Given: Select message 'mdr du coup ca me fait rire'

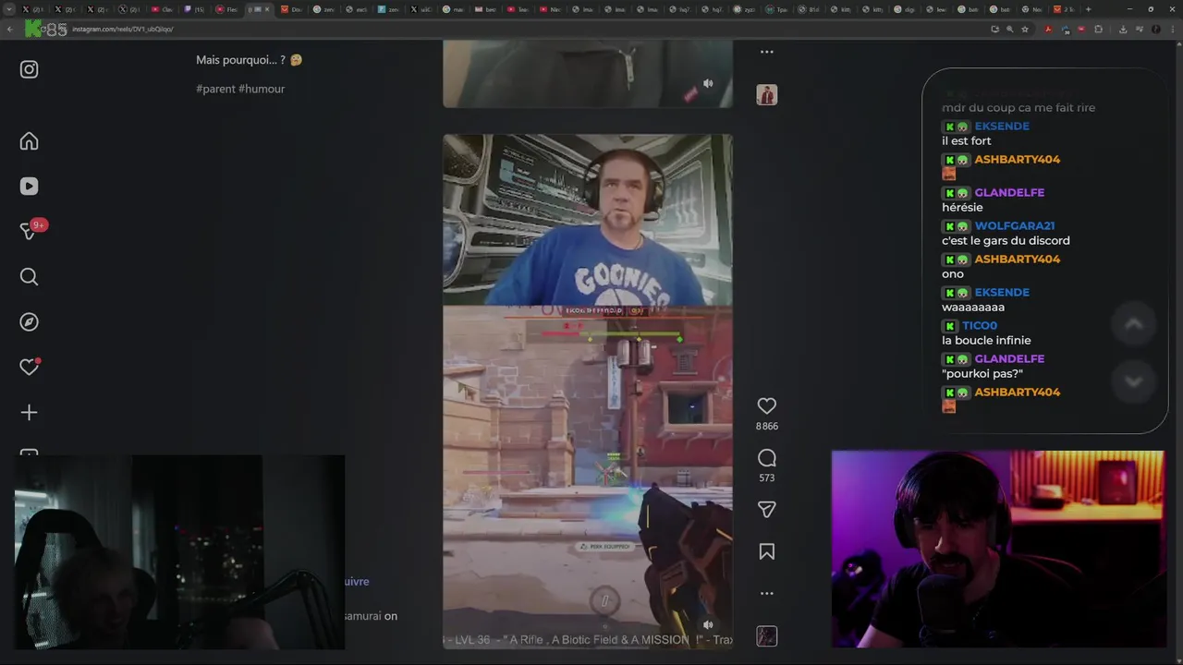Looking at the screenshot, I should point(1018,108).
